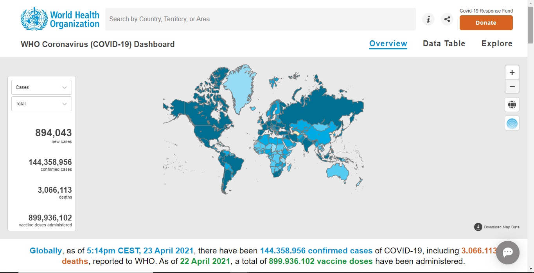Open the Data Table tab
Screen dimensions: 534x273
(x=444, y=43)
